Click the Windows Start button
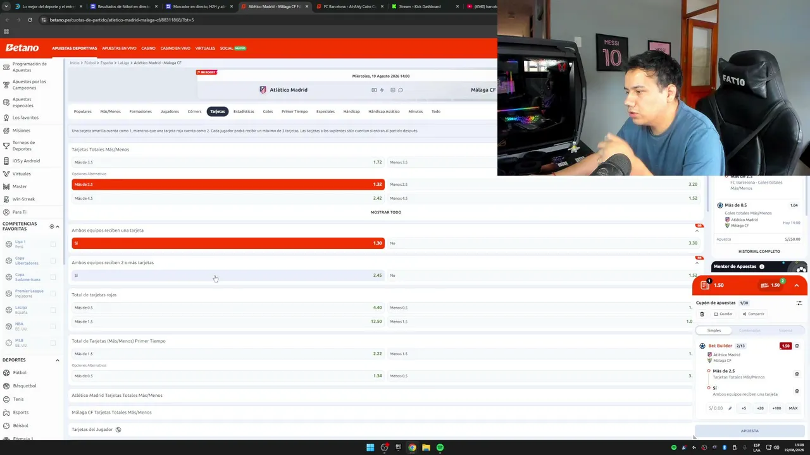 pos(370,447)
